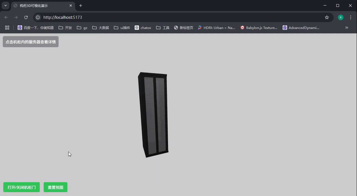Screen dimensions: 357x196
Task: Bookmark this page with the star icon
Action: pos(327,17)
